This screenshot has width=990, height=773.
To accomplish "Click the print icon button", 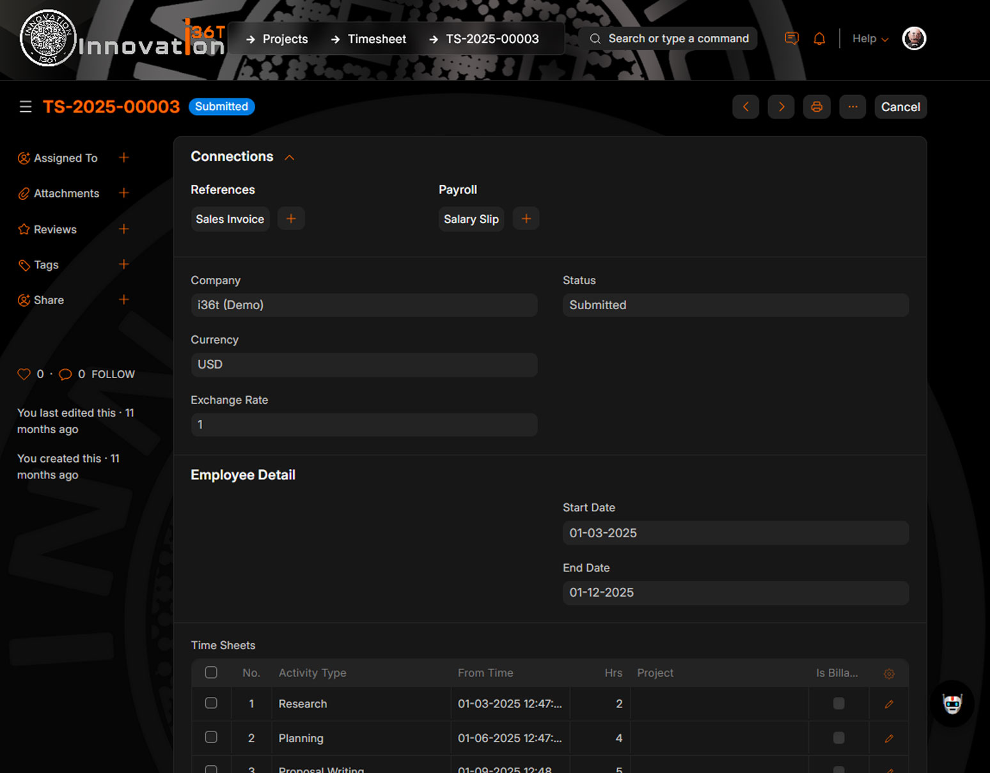I will coord(817,107).
